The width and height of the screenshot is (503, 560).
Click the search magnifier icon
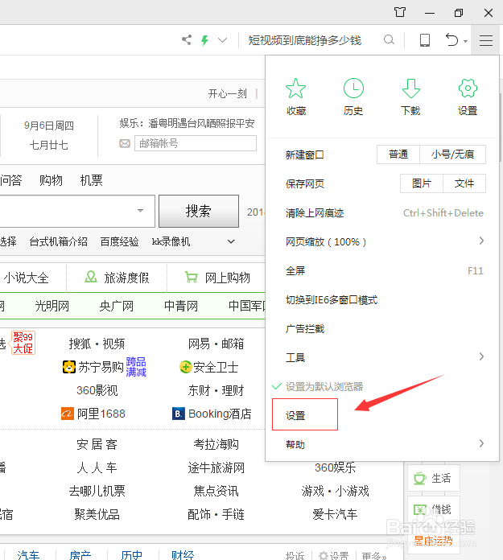[389, 39]
